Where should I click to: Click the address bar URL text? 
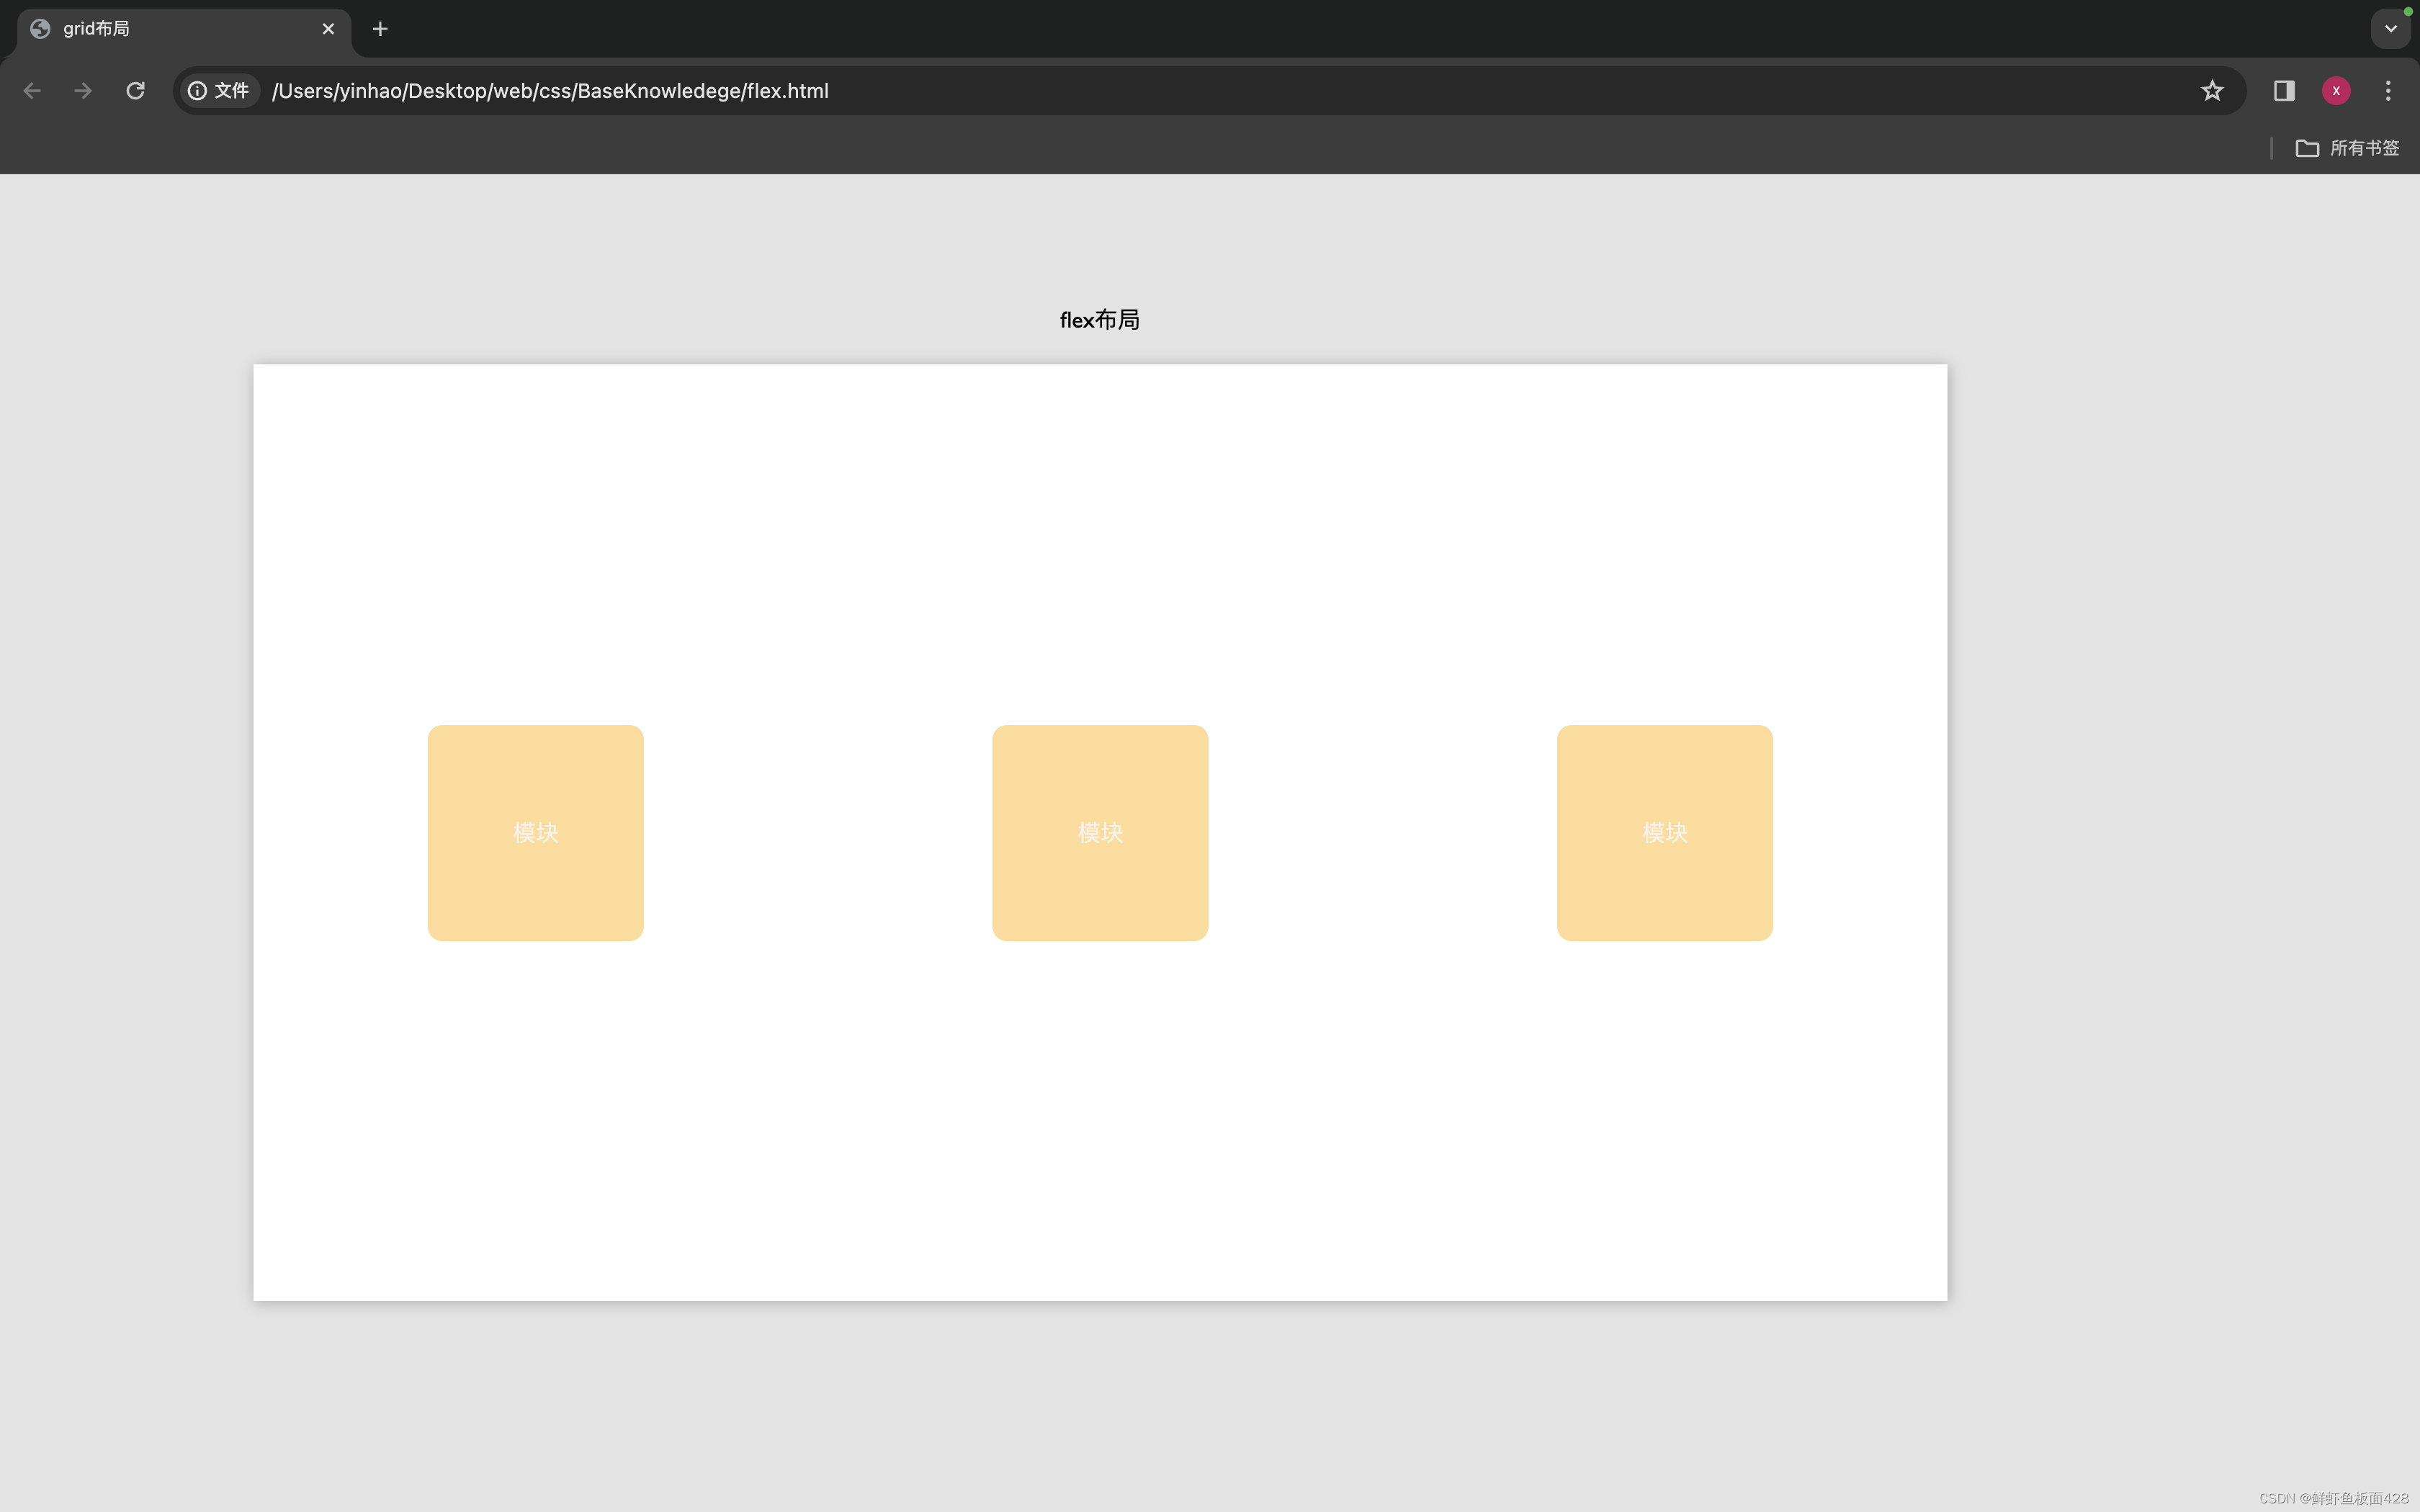550,91
